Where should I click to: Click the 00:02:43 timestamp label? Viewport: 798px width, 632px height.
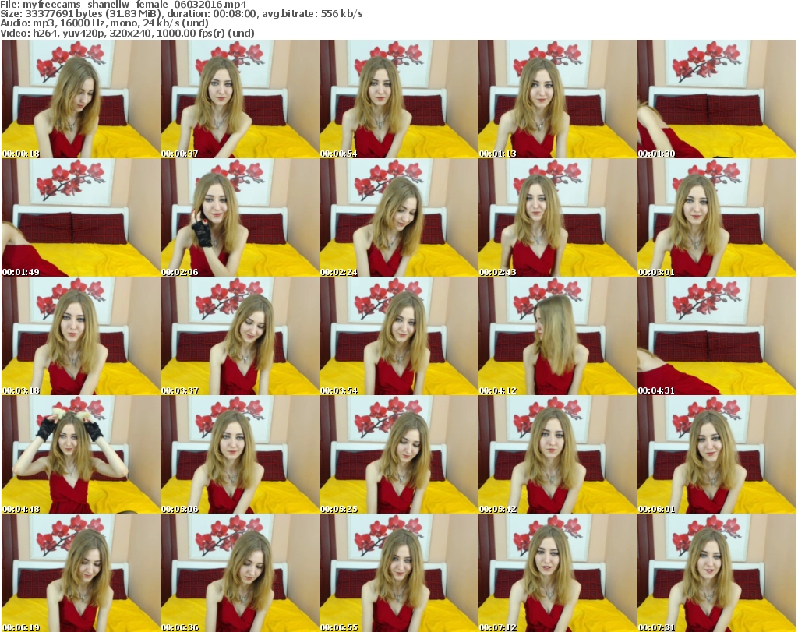(497, 272)
